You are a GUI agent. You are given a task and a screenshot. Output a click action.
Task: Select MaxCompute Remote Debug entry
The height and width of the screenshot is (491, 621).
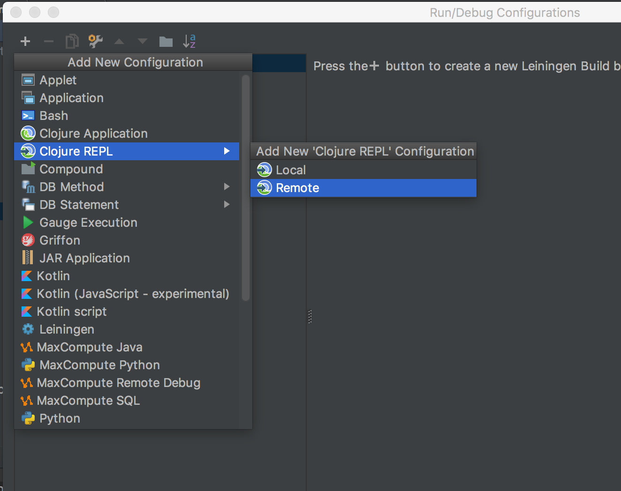point(127,383)
